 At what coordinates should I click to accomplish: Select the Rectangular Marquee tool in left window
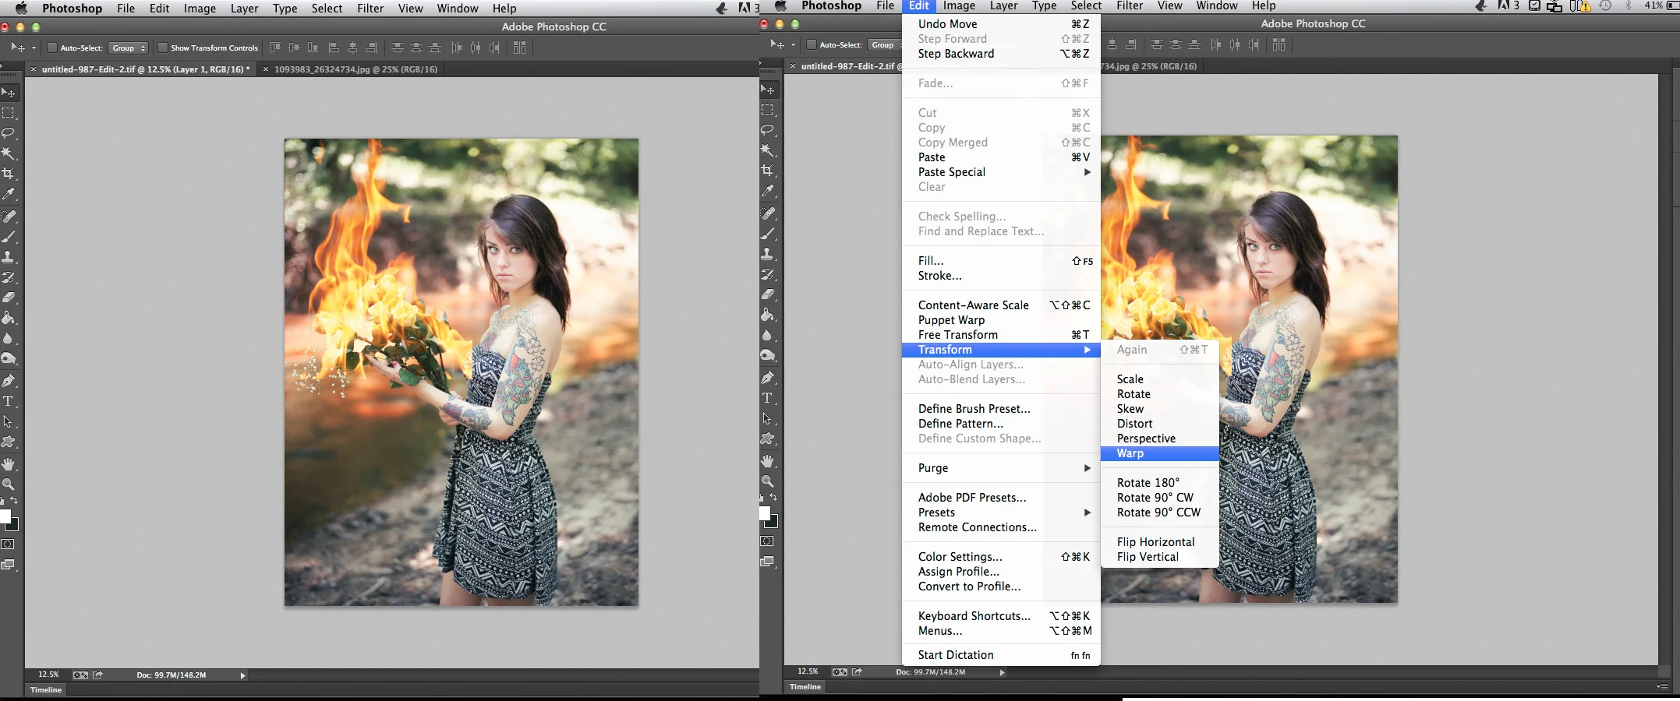click(9, 113)
